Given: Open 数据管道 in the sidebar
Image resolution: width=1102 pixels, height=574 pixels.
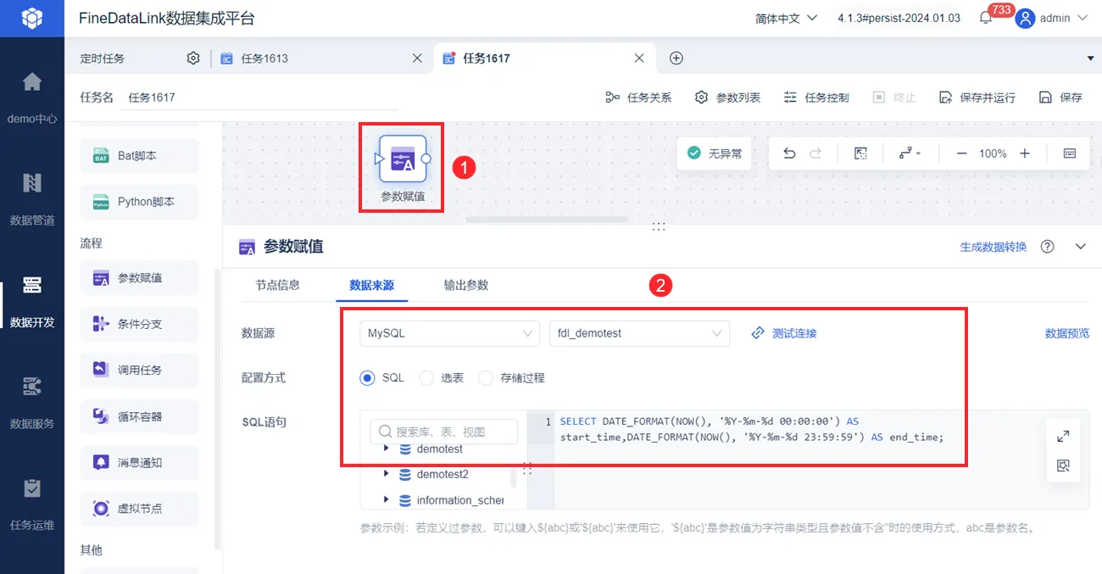Looking at the screenshot, I should point(31,198).
